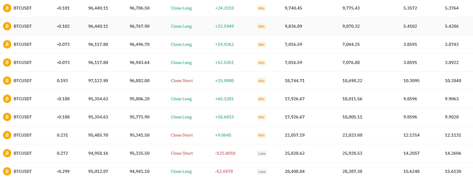The height and width of the screenshot is (177, 473).
Task: Click the Bitcoin icon in the +24.2510 profit row
Action: coord(7,8)
